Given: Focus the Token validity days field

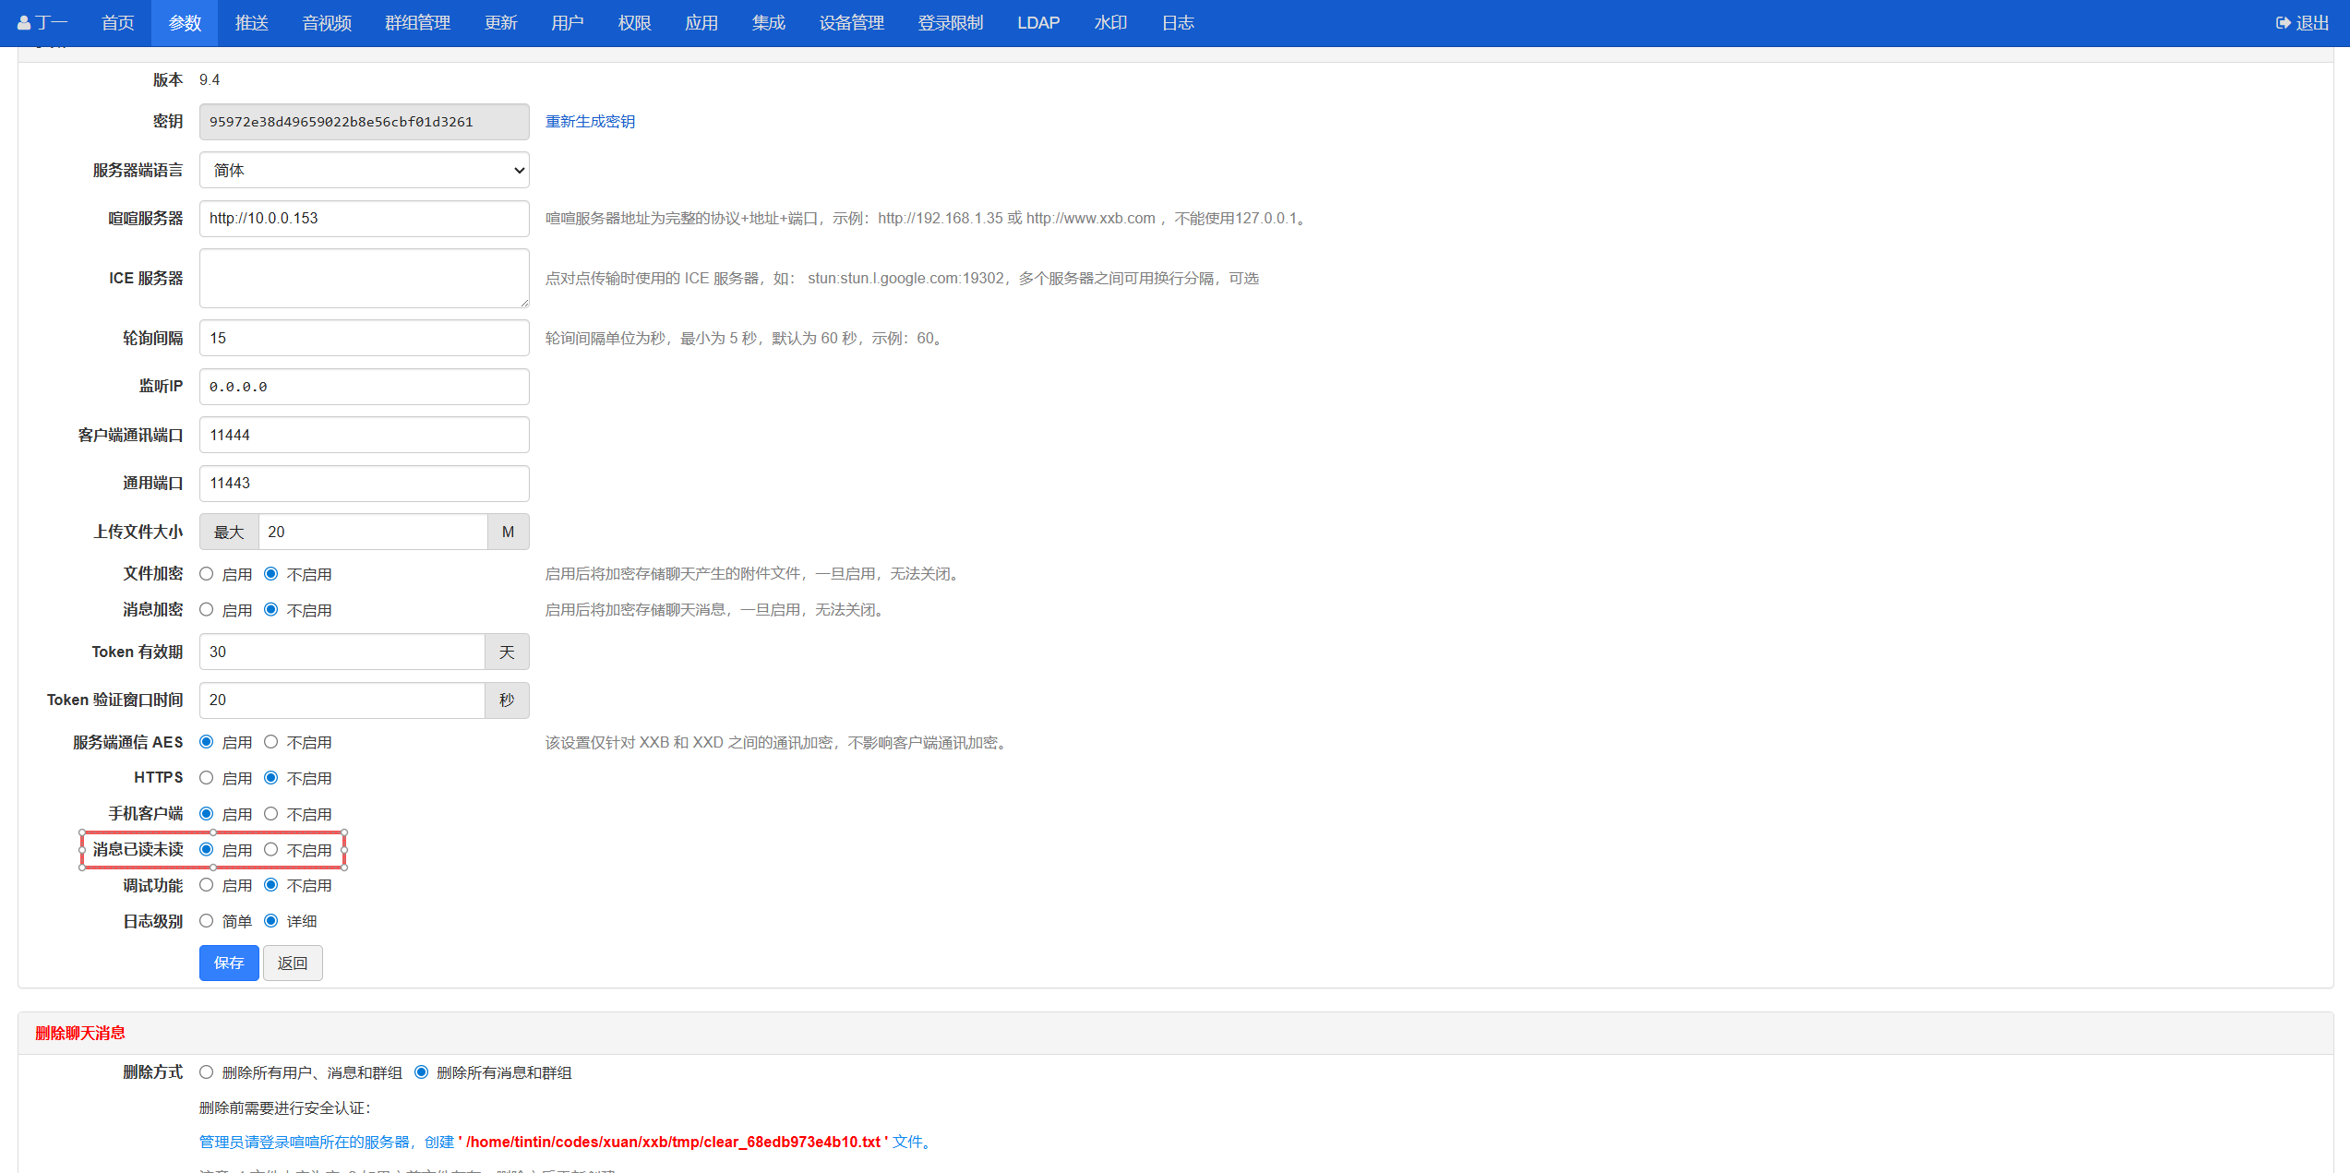Looking at the screenshot, I should click(342, 652).
